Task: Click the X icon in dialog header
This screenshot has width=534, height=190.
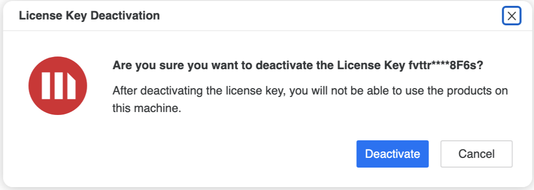Action: click(x=512, y=16)
